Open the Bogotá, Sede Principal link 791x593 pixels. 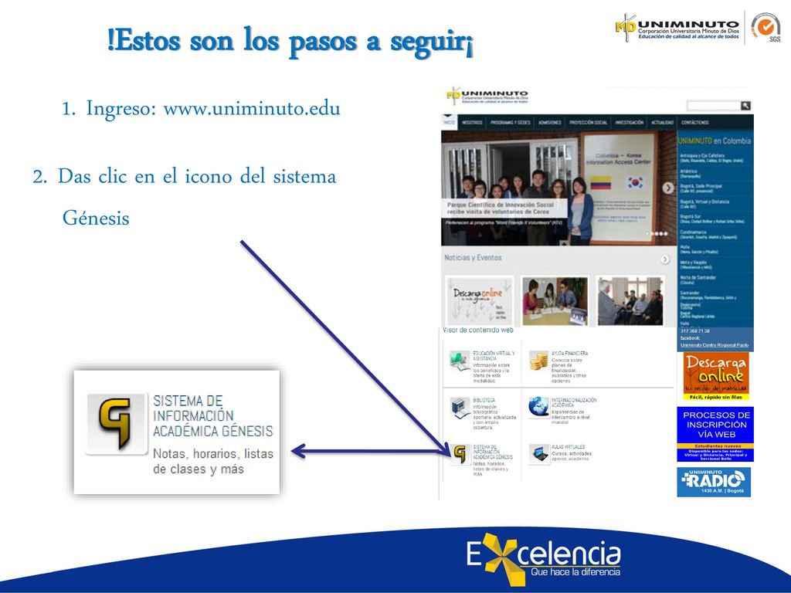coord(701,188)
